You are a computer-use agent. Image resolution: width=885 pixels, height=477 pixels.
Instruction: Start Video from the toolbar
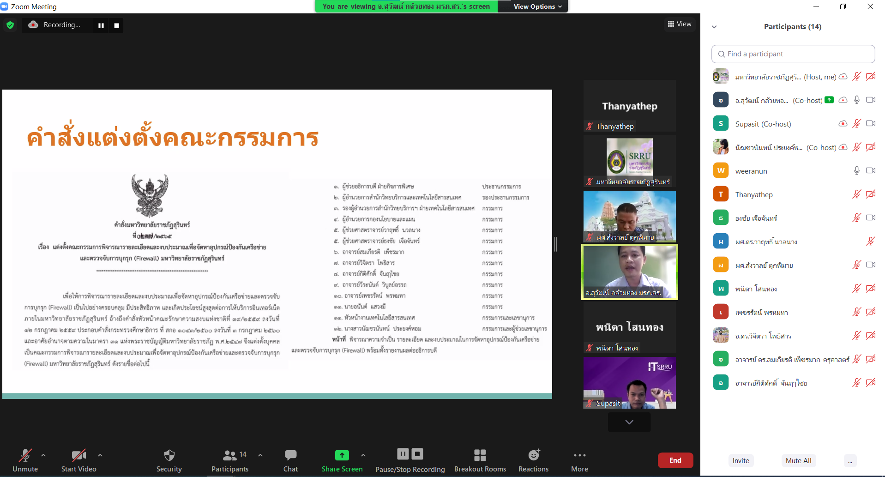pyautogui.click(x=78, y=460)
